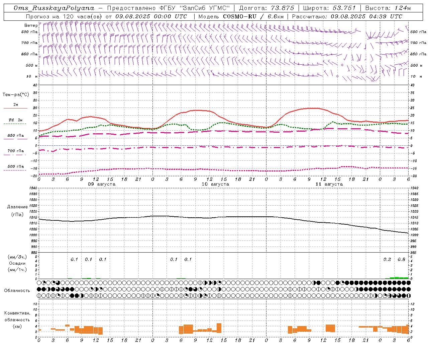Select the Предоставлено ФГБУ "ЗапСиб УГМС" text
The height and width of the screenshot is (343, 428).
click(169, 8)
